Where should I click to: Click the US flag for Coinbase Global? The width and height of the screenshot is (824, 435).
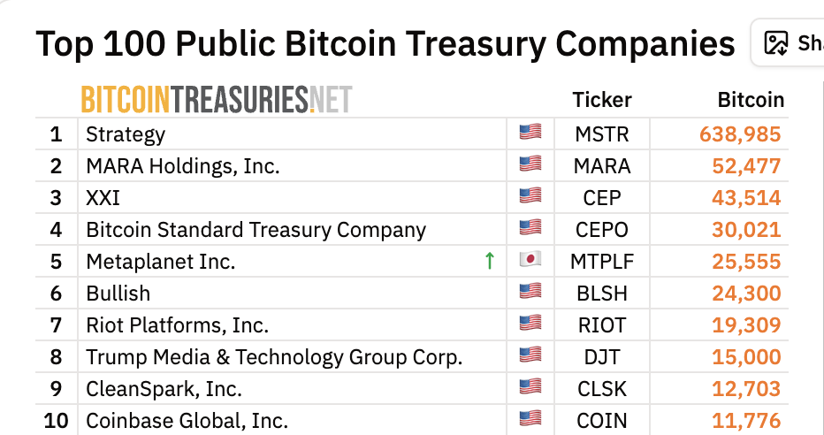[530, 419]
